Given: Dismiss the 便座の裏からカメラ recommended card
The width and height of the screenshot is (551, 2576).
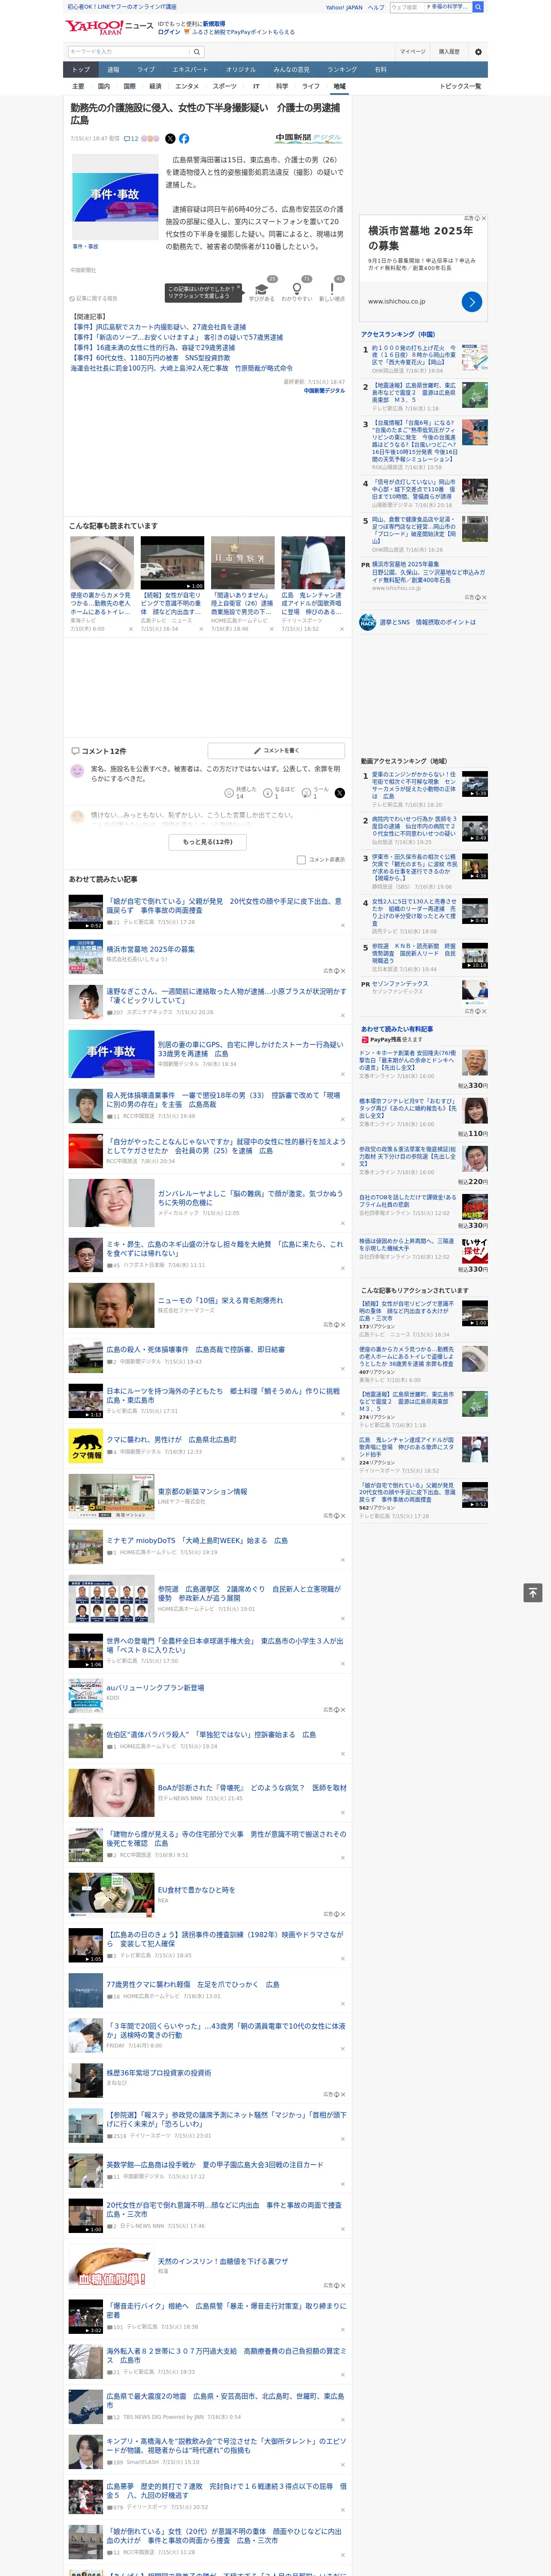Looking at the screenshot, I should [130, 629].
